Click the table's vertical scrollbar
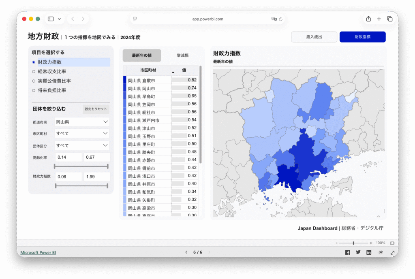Viewport: 415px width, 279px height. pos(200,115)
